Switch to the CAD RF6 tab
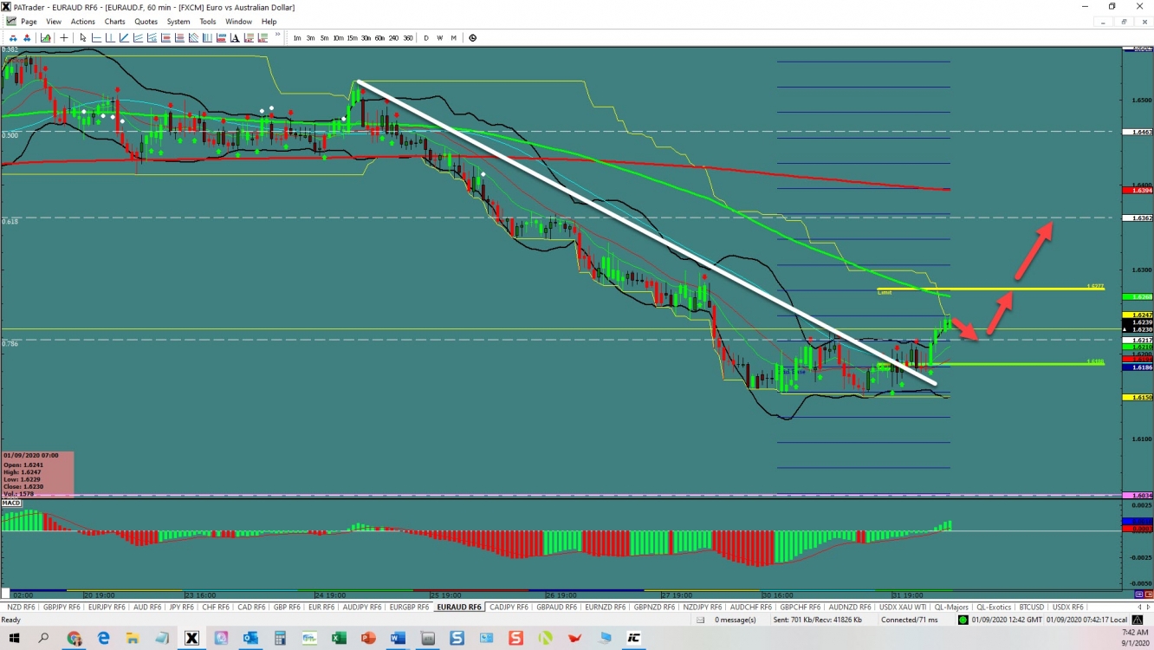 251,607
